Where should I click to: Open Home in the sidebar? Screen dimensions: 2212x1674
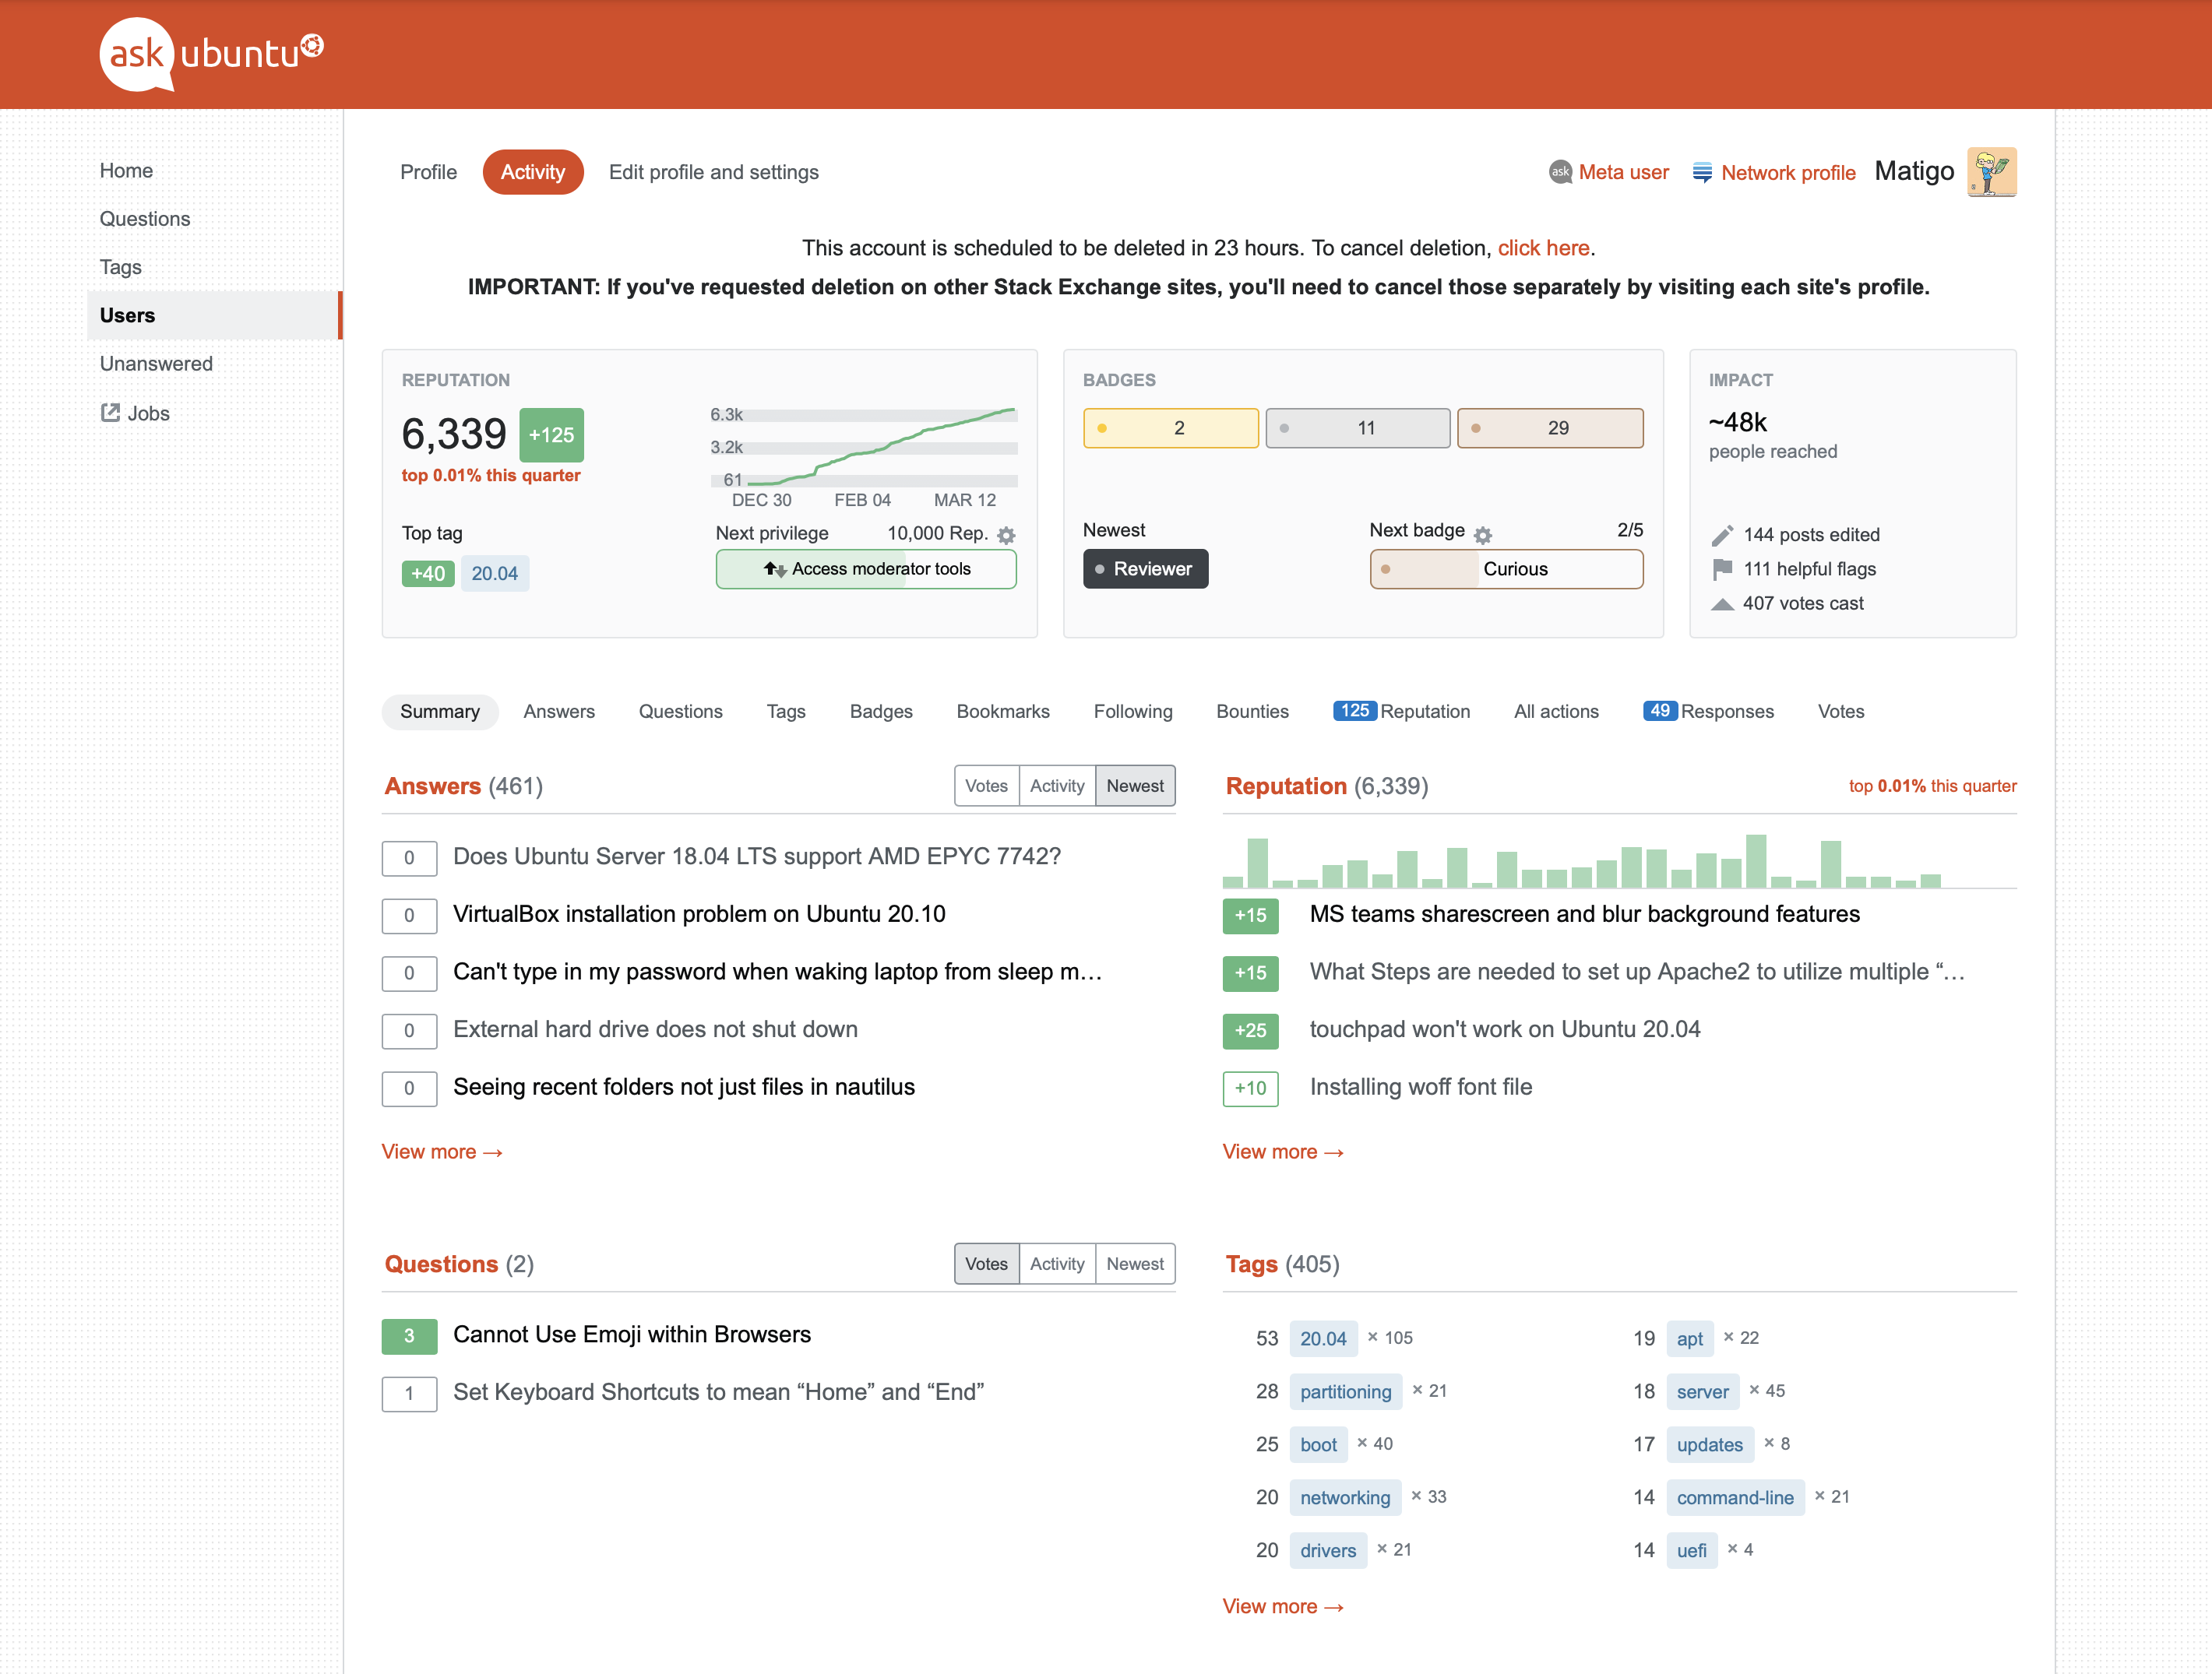tap(126, 170)
